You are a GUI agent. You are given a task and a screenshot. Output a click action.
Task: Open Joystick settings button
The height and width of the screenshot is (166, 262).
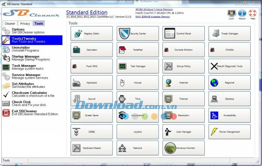(138, 132)
